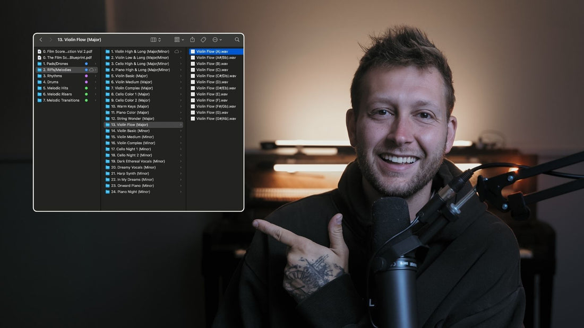Click the folder icon of 24. Piano Night (Minor)
The height and width of the screenshot is (328, 584).
(108, 192)
